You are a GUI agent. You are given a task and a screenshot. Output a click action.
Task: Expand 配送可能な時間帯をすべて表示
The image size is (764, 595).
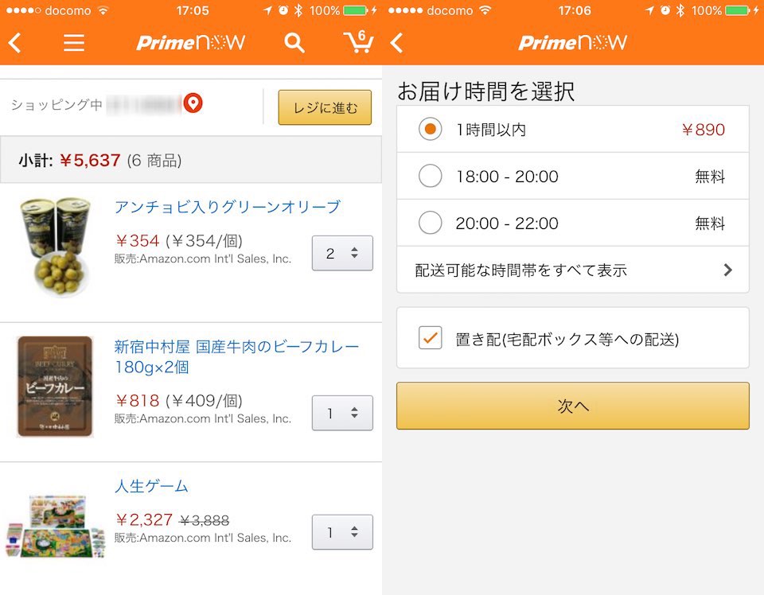pos(572,270)
